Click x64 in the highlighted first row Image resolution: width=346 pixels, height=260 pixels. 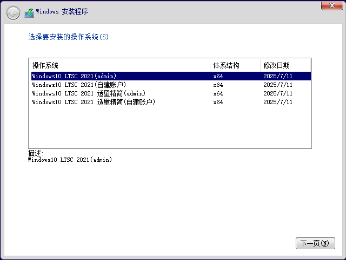[218, 76]
